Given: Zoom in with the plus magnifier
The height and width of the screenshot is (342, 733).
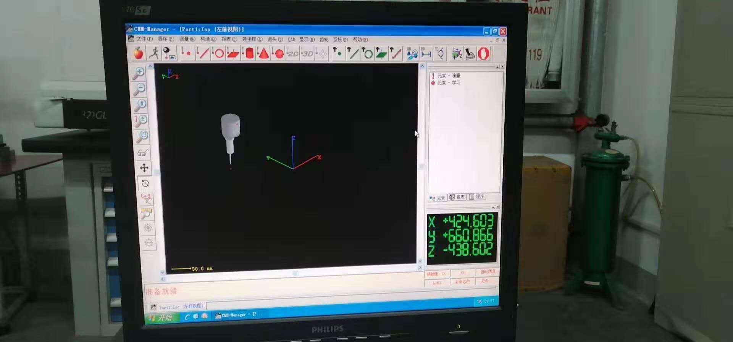Looking at the screenshot, I should [139, 73].
